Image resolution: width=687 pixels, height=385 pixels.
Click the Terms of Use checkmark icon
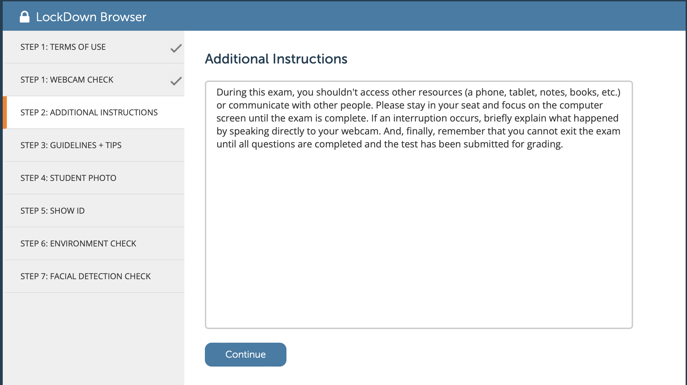[176, 48]
